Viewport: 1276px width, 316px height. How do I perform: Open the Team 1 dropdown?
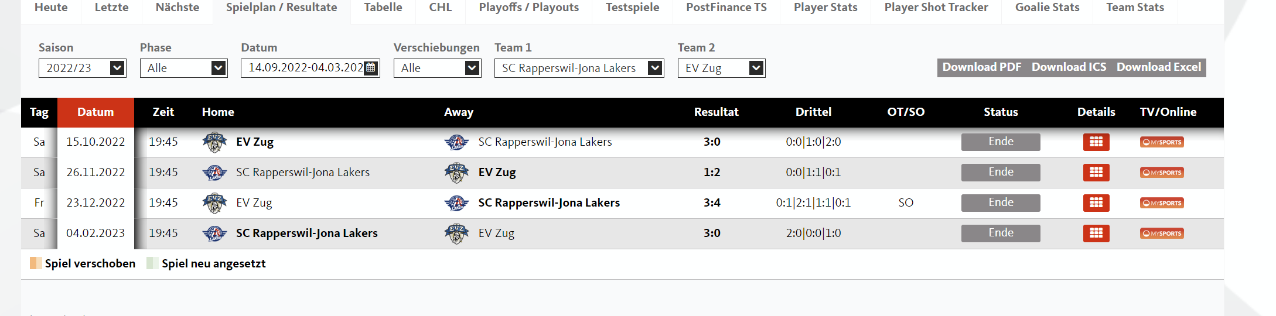click(579, 68)
